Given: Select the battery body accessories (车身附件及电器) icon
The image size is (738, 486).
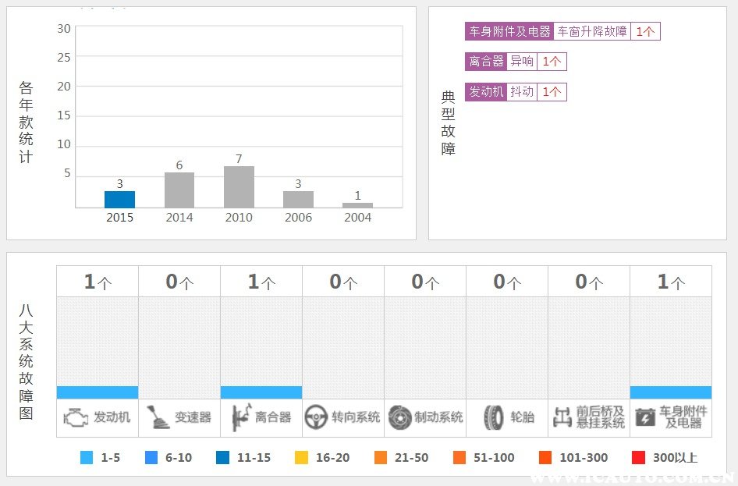Looking at the screenshot, I should 645,417.
